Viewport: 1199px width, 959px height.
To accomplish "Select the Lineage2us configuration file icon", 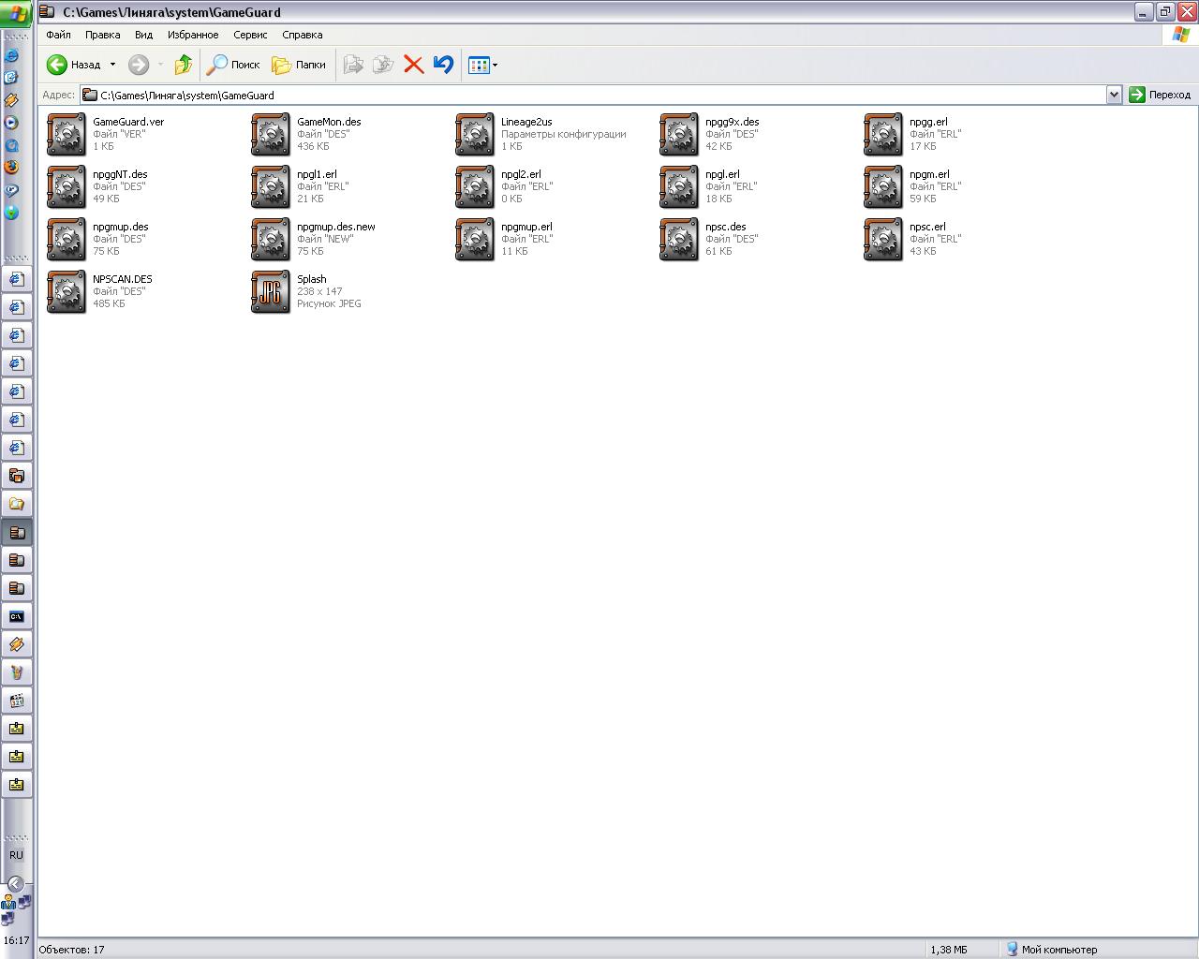I will tap(475, 134).
